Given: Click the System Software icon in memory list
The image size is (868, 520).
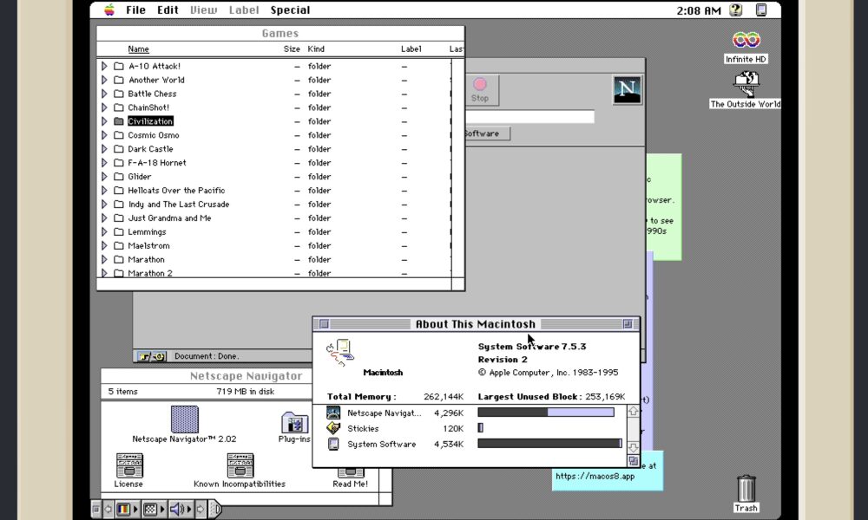Looking at the screenshot, I should click(333, 444).
